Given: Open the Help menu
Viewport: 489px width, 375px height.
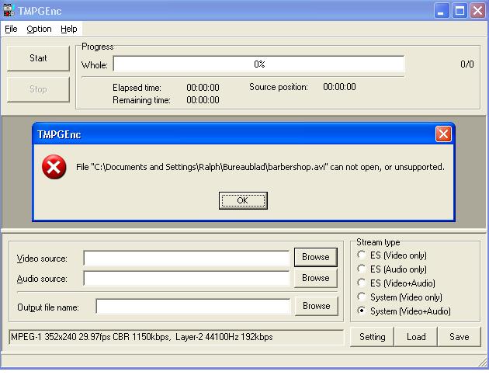Looking at the screenshot, I should pyautogui.click(x=69, y=29).
